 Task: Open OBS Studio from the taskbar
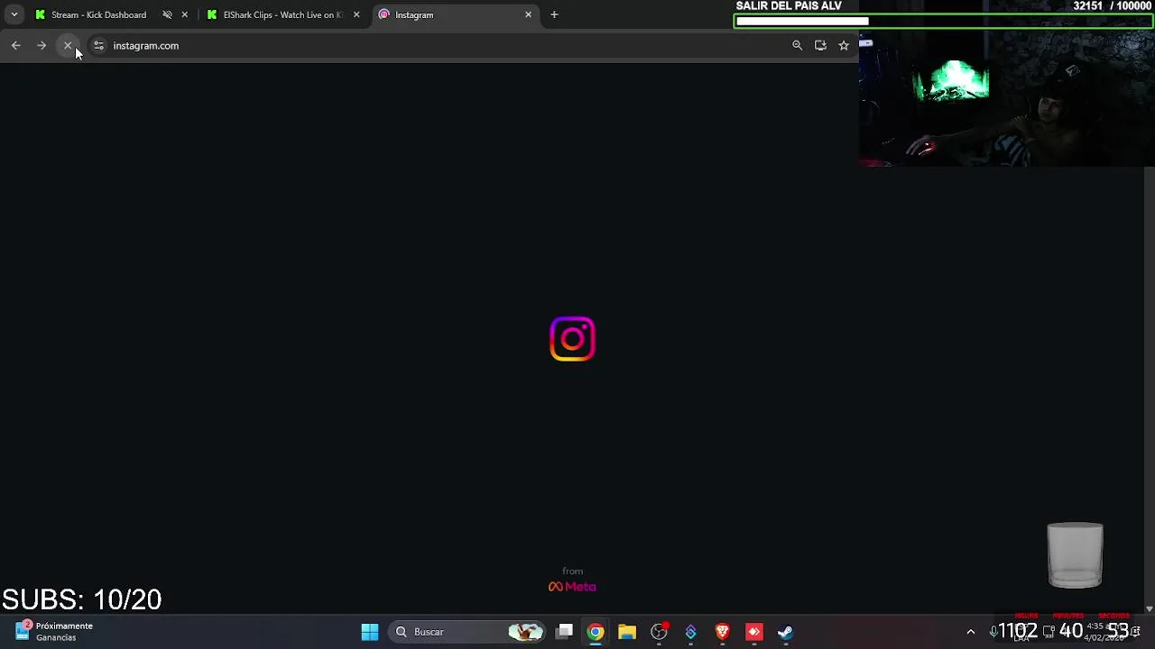pyautogui.click(x=659, y=632)
